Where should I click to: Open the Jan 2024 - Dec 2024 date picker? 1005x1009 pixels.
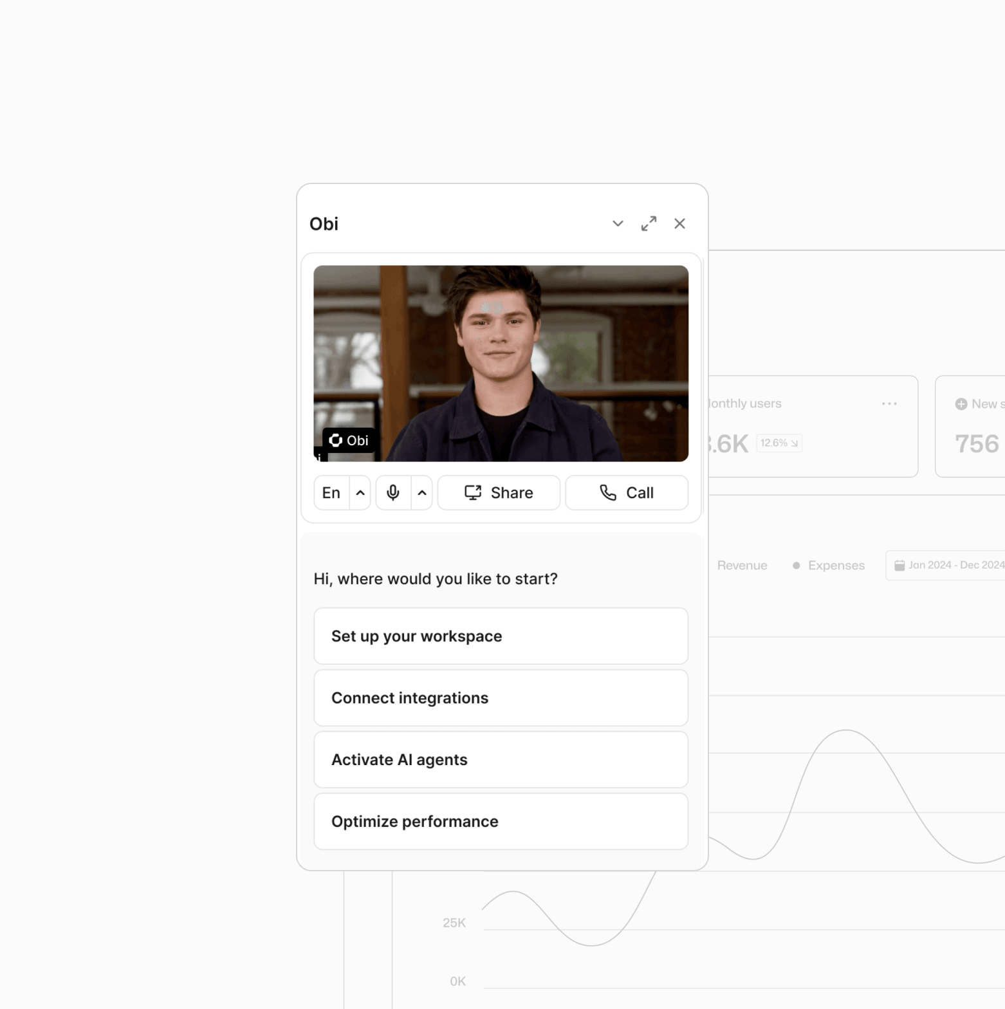click(946, 565)
